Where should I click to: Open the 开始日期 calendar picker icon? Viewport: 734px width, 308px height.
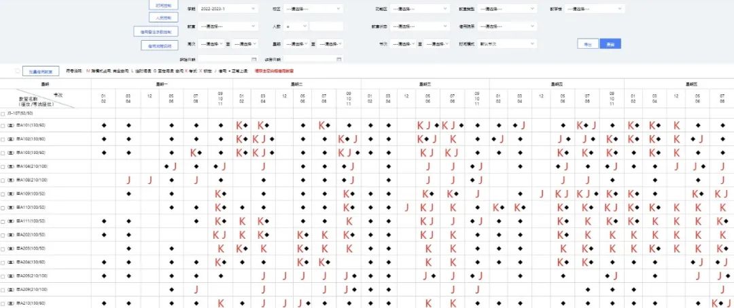click(253, 60)
